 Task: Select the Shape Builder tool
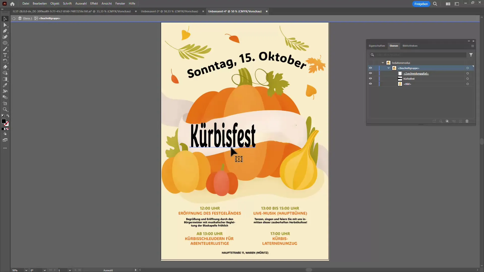[x=5, y=73]
